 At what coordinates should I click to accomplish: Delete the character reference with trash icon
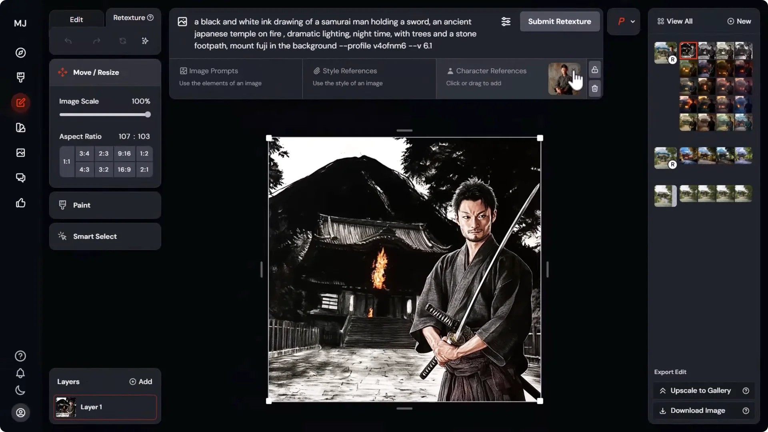pos(594,88)
